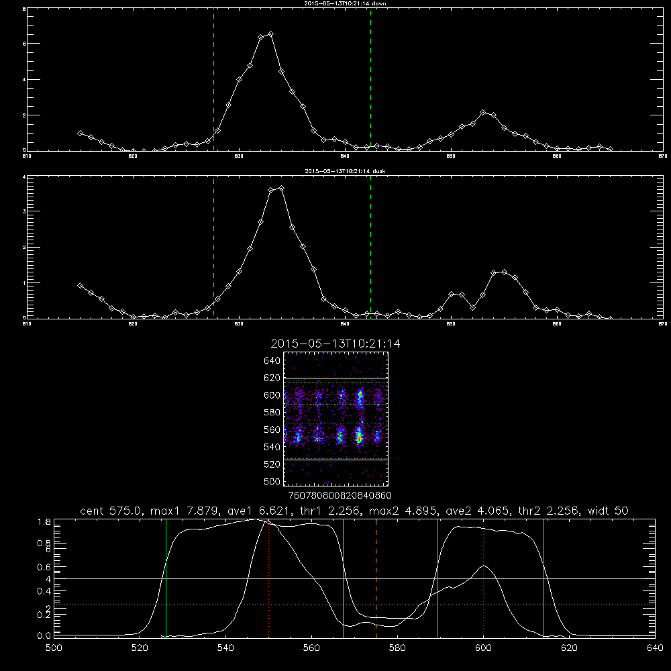Click the x-axis label 820 under the dusk plot

133,324
